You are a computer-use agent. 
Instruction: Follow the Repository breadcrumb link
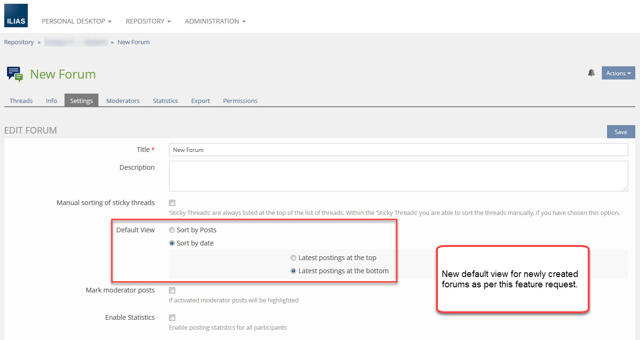pyautogui.click(x=19, y=42)
